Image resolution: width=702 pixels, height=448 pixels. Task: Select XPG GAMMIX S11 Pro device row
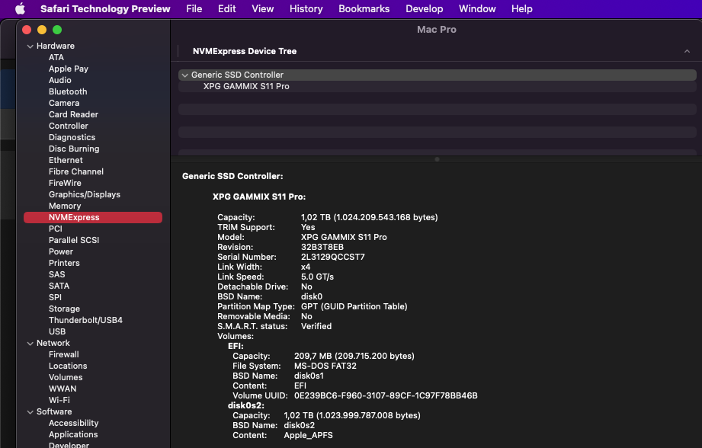[x=437, y=86]
